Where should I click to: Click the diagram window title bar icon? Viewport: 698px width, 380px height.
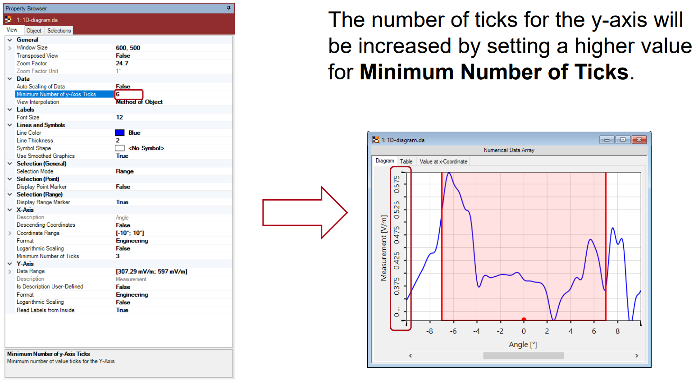coord(376,140)
